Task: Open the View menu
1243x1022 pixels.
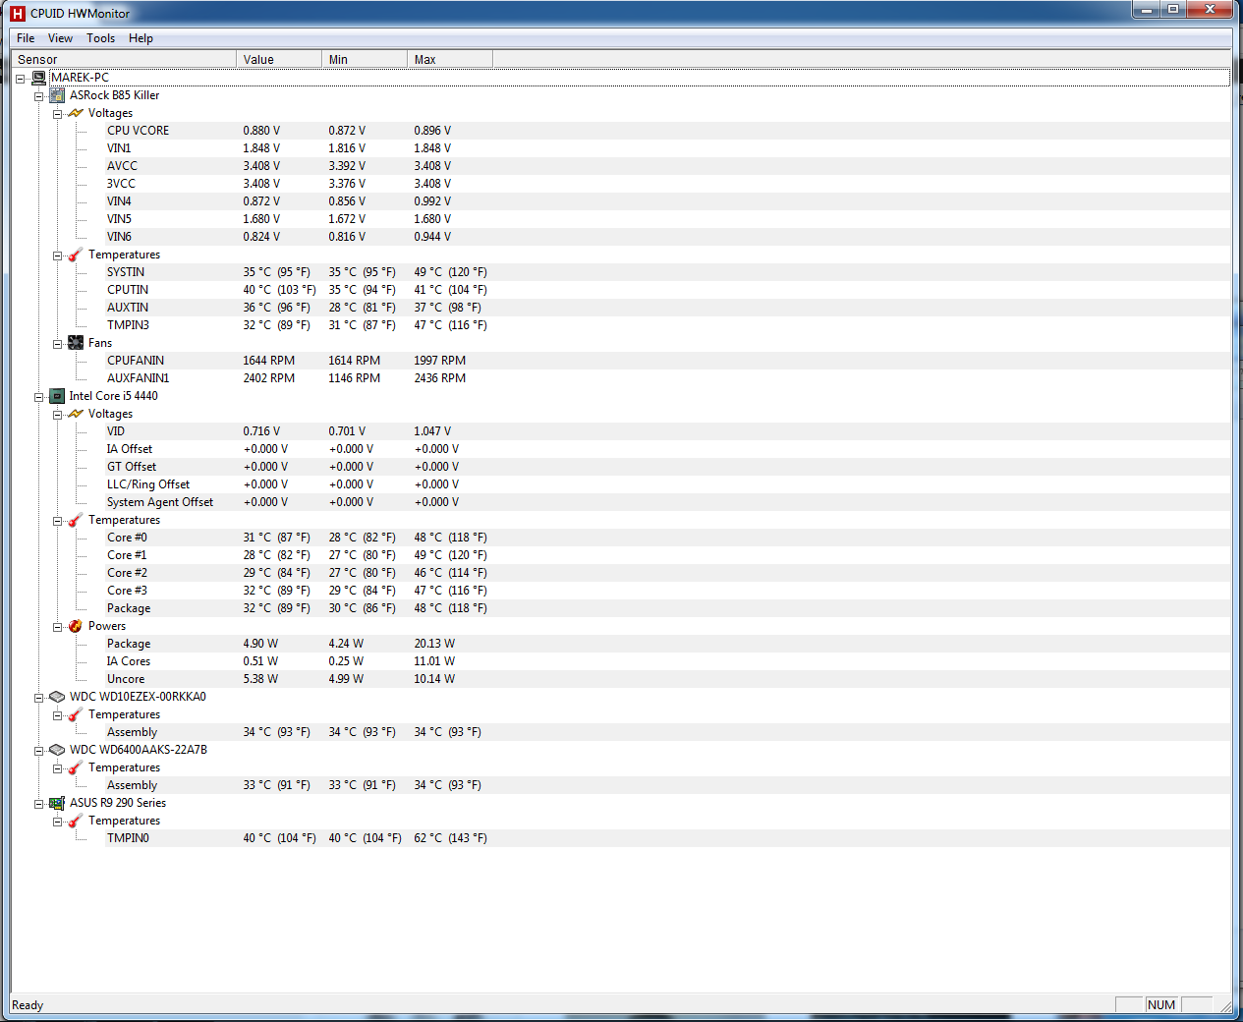Action: point(60,38)
